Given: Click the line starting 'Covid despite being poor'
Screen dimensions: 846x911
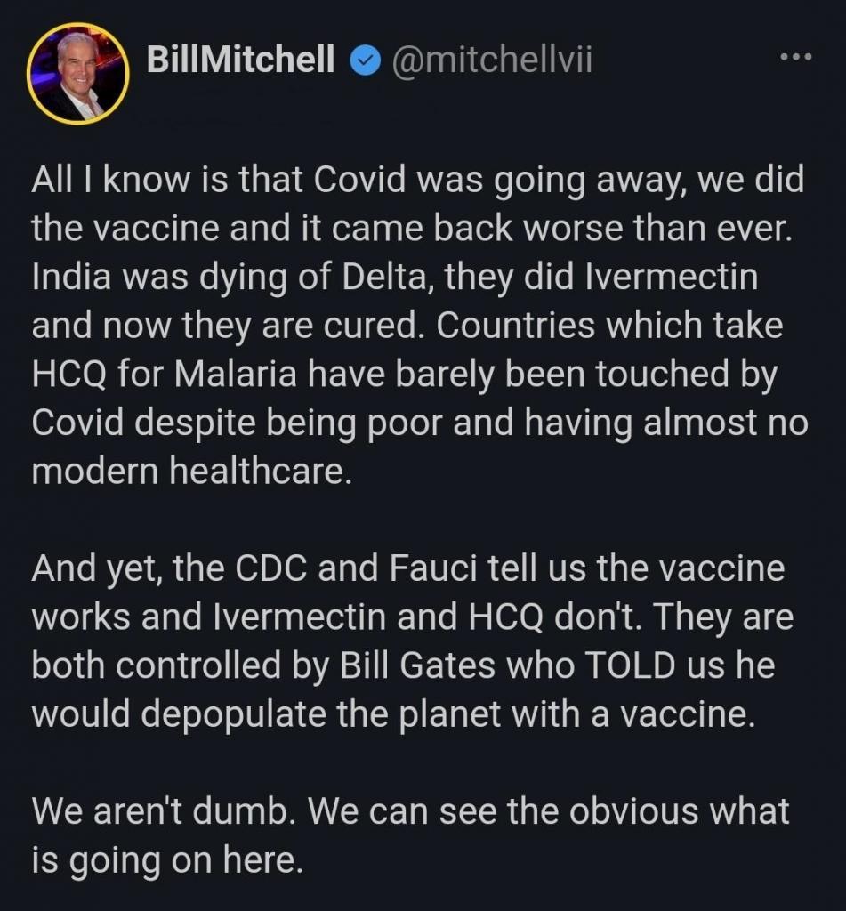Looking at the screenshot, I should [420, 423].
